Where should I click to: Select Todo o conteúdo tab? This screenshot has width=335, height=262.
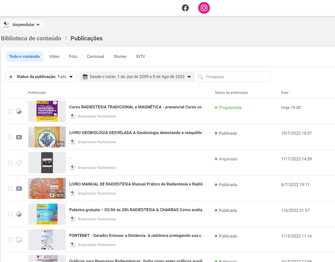pyautogui.click(x=24, y=57)
